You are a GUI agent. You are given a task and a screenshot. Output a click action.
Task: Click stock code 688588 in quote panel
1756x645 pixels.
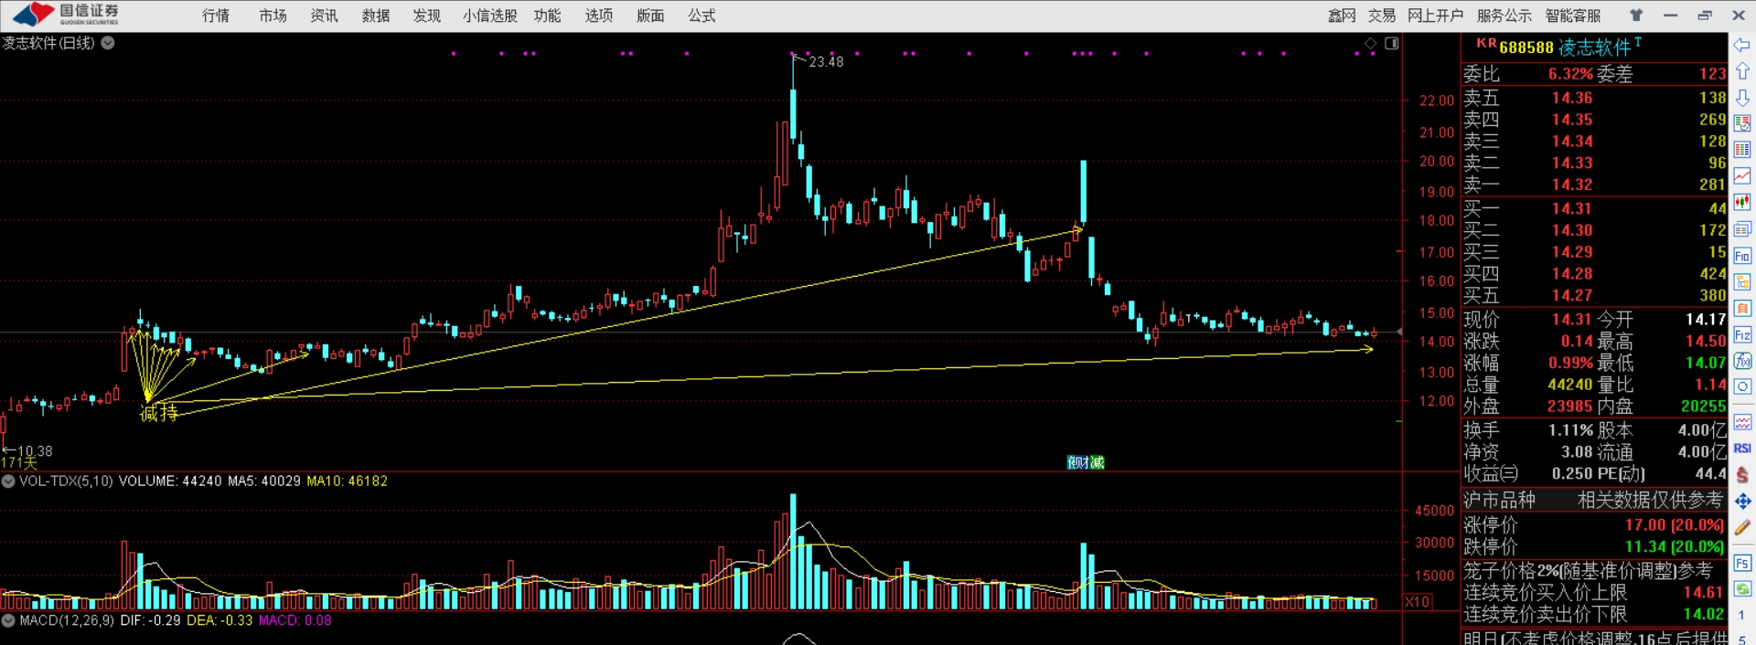(1526, 48)
